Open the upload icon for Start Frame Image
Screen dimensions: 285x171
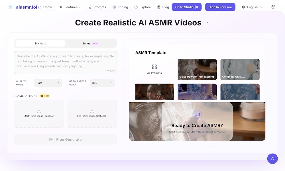point(39,111)
